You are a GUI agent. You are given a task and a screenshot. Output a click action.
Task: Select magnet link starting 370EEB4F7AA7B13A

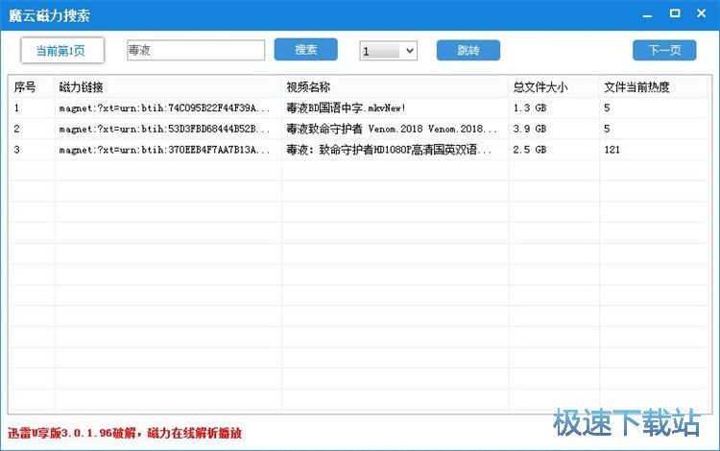pos(164,150)
